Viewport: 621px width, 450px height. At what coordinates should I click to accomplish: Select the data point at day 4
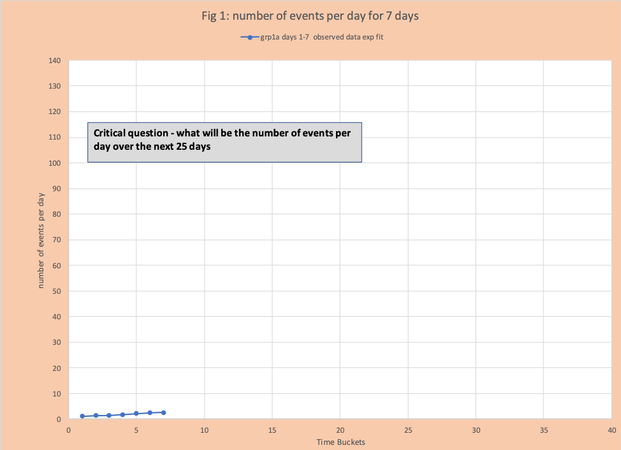(123, 415)
